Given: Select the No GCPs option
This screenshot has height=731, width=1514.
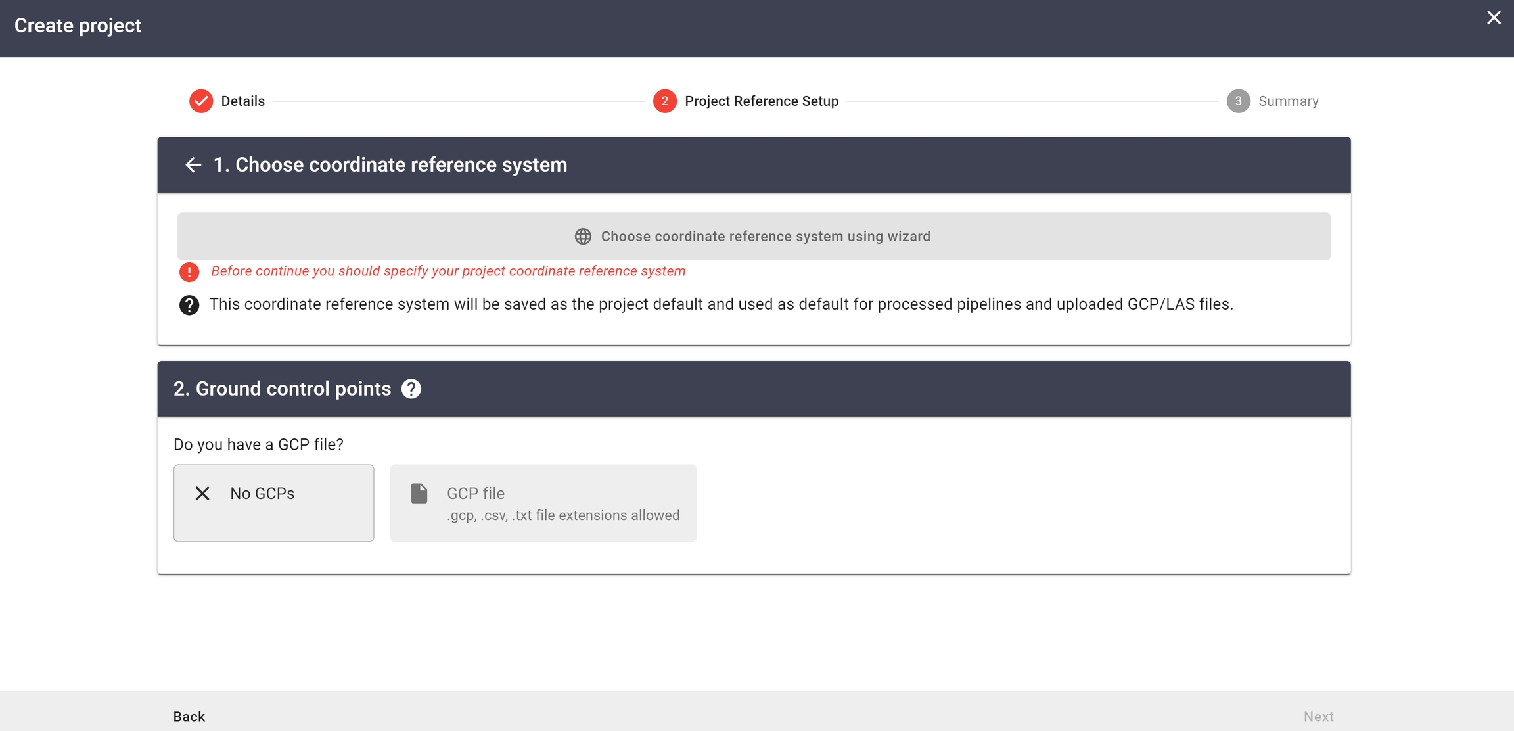Looking at the screenshot, I should [x=274, y=504].
